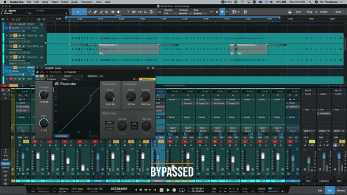Toggle Look Ahead in the Expander
The width and height of the screenshot is (347, 195).
[x=61, y=136]
